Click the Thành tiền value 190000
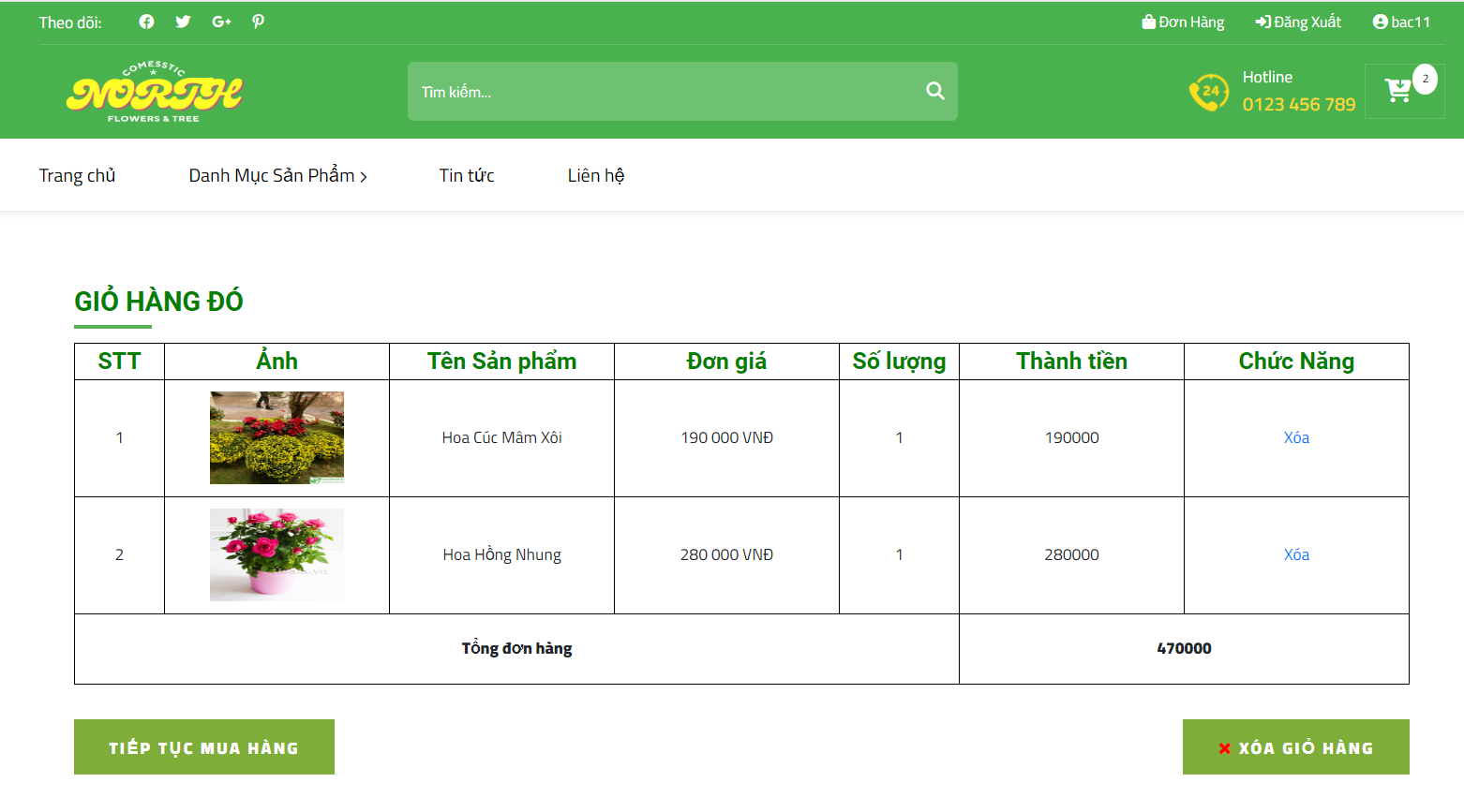 coord(1071,437)
